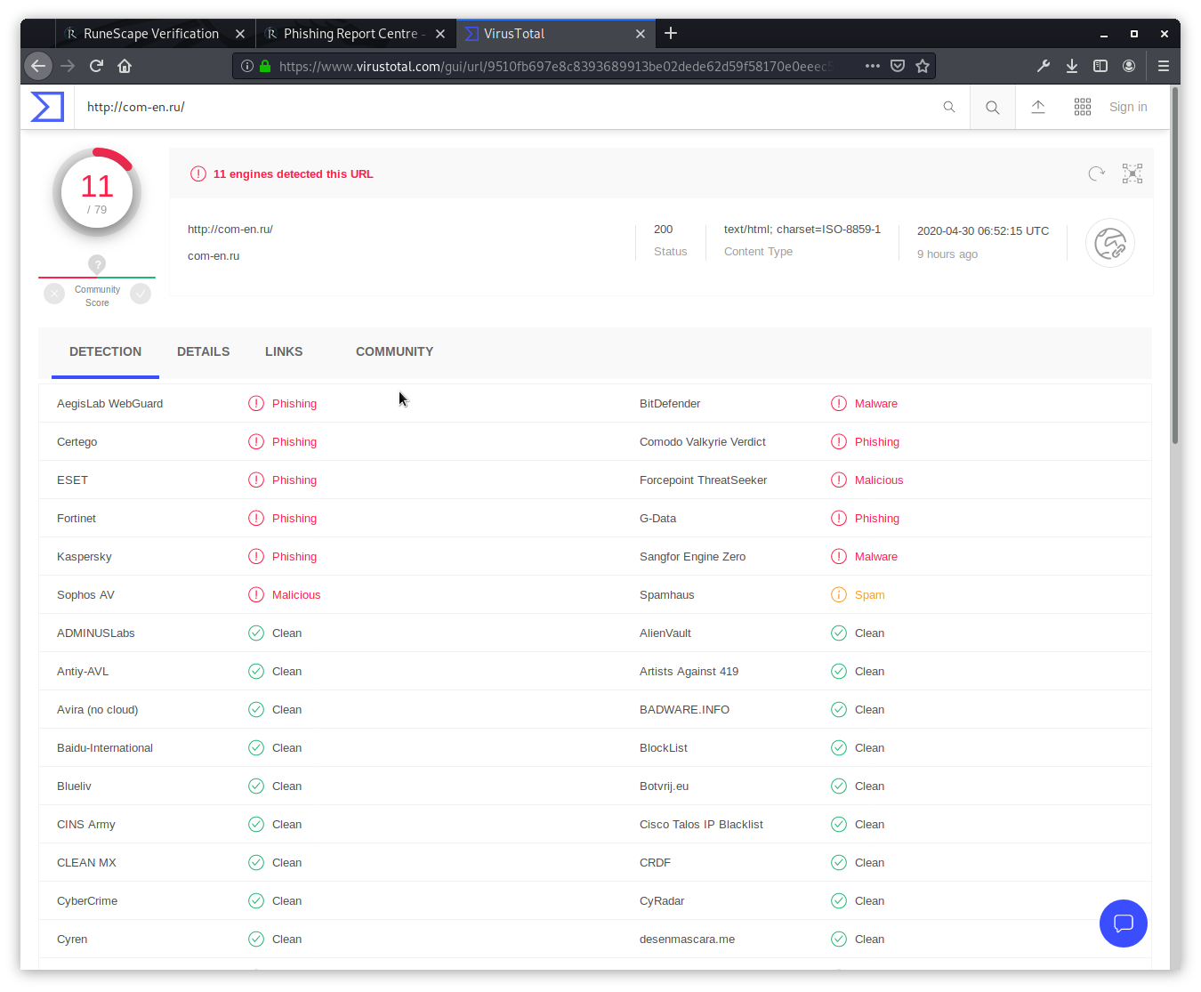Switch to the DETAILS tab
Image resolution: width=1201 pixels, height=992 pixels.
click(x=203, y=351)
